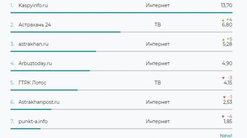Click the ТВ category of Астрахань 24
The height and width of the screenshot is (138, 247).
click(158, 25)
